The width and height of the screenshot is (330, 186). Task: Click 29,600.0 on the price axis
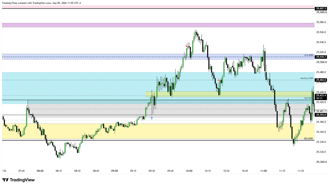(321, 12)
